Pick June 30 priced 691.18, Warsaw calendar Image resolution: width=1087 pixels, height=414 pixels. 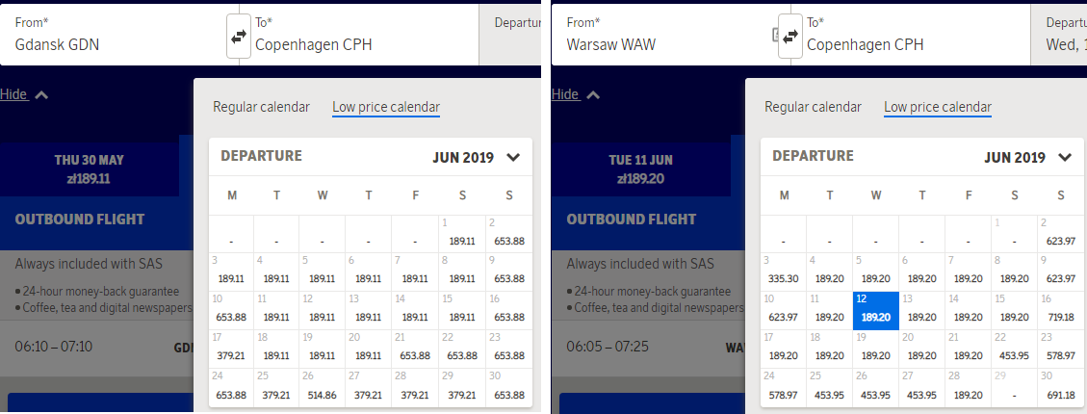1061,388
